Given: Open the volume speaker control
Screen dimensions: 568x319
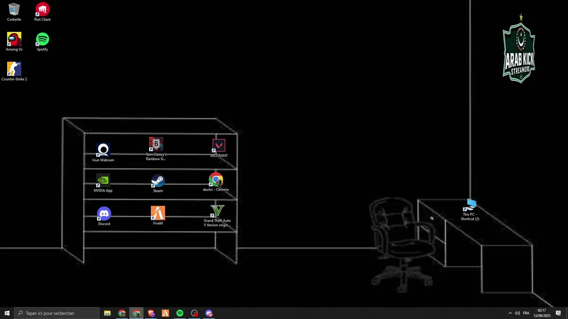Looking at the screenshot, I should [x=517, y=313].
